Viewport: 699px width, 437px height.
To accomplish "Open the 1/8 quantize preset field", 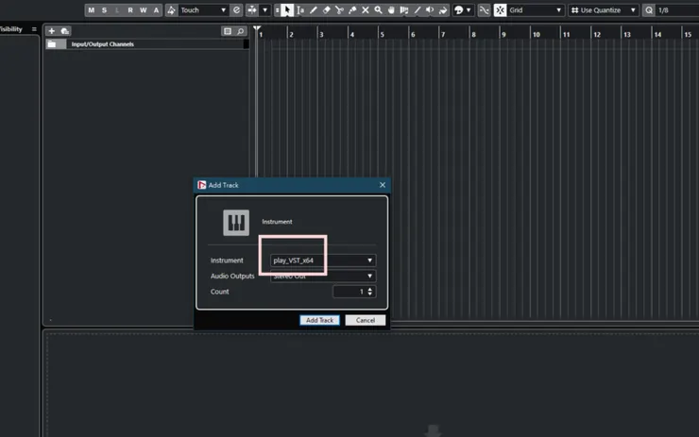I will click(677, 9).
